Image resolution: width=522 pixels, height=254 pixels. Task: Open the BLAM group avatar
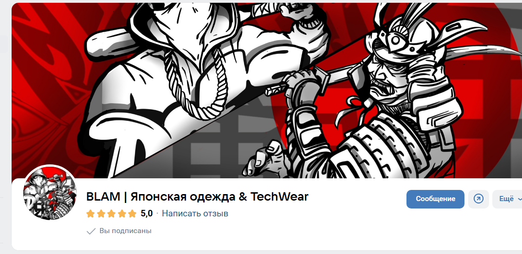[50, 193]
